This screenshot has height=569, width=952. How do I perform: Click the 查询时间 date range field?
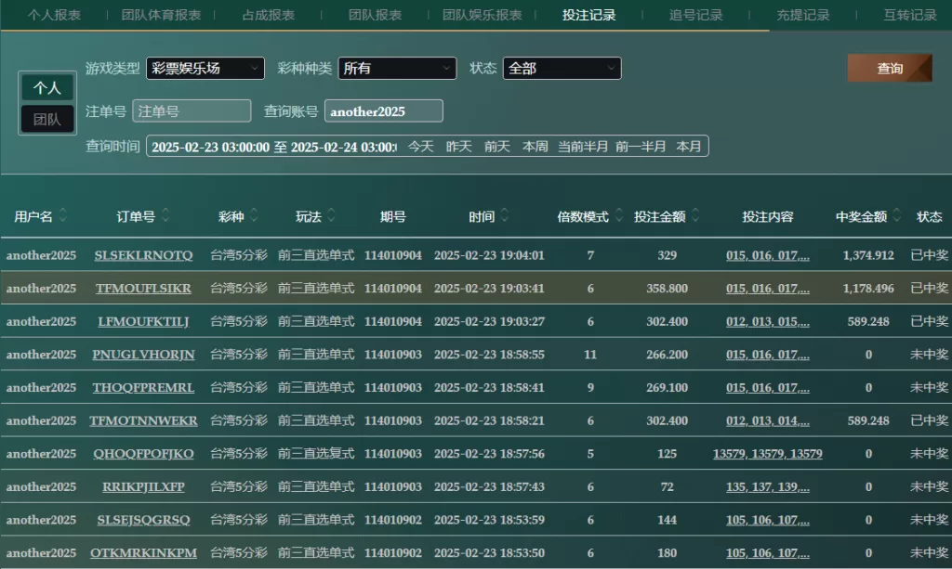(x=273, y=147)
